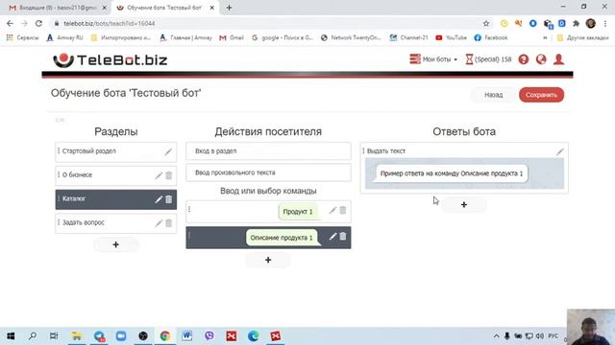
Task: Open a new browser tab
Action: click(229, 8)
